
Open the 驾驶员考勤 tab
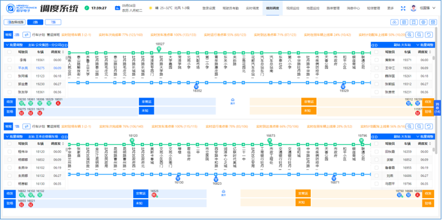[230, 8]
